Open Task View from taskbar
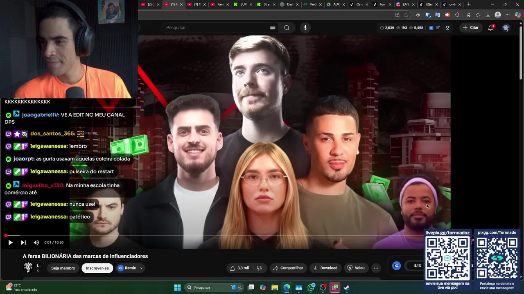Screen dimensions: 524x294 [251, 287]
